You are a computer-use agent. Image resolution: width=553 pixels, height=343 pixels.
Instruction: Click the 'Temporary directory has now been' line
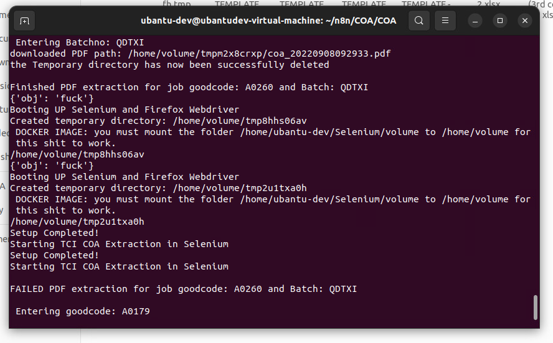(169, 65)
